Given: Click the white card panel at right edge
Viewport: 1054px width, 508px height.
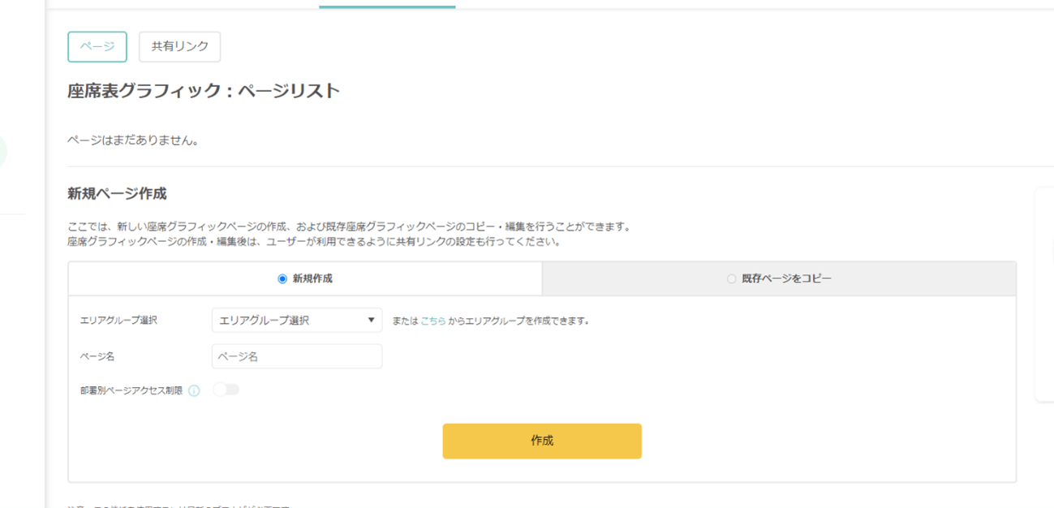Looking at the screenshot, I should [1045, 295].
